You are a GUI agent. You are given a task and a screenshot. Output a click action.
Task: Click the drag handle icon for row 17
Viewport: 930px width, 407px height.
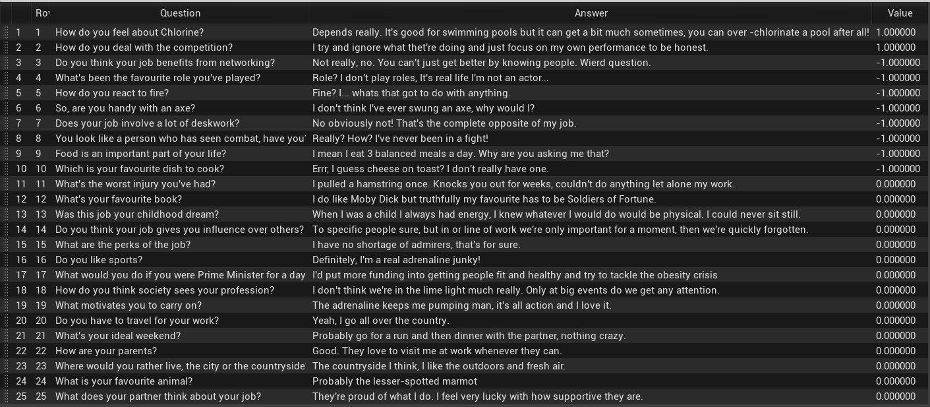(x=6, y=275)
